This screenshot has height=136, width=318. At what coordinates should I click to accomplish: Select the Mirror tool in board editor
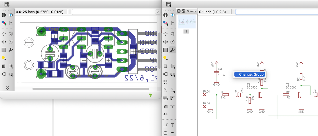tap(4, 42)
